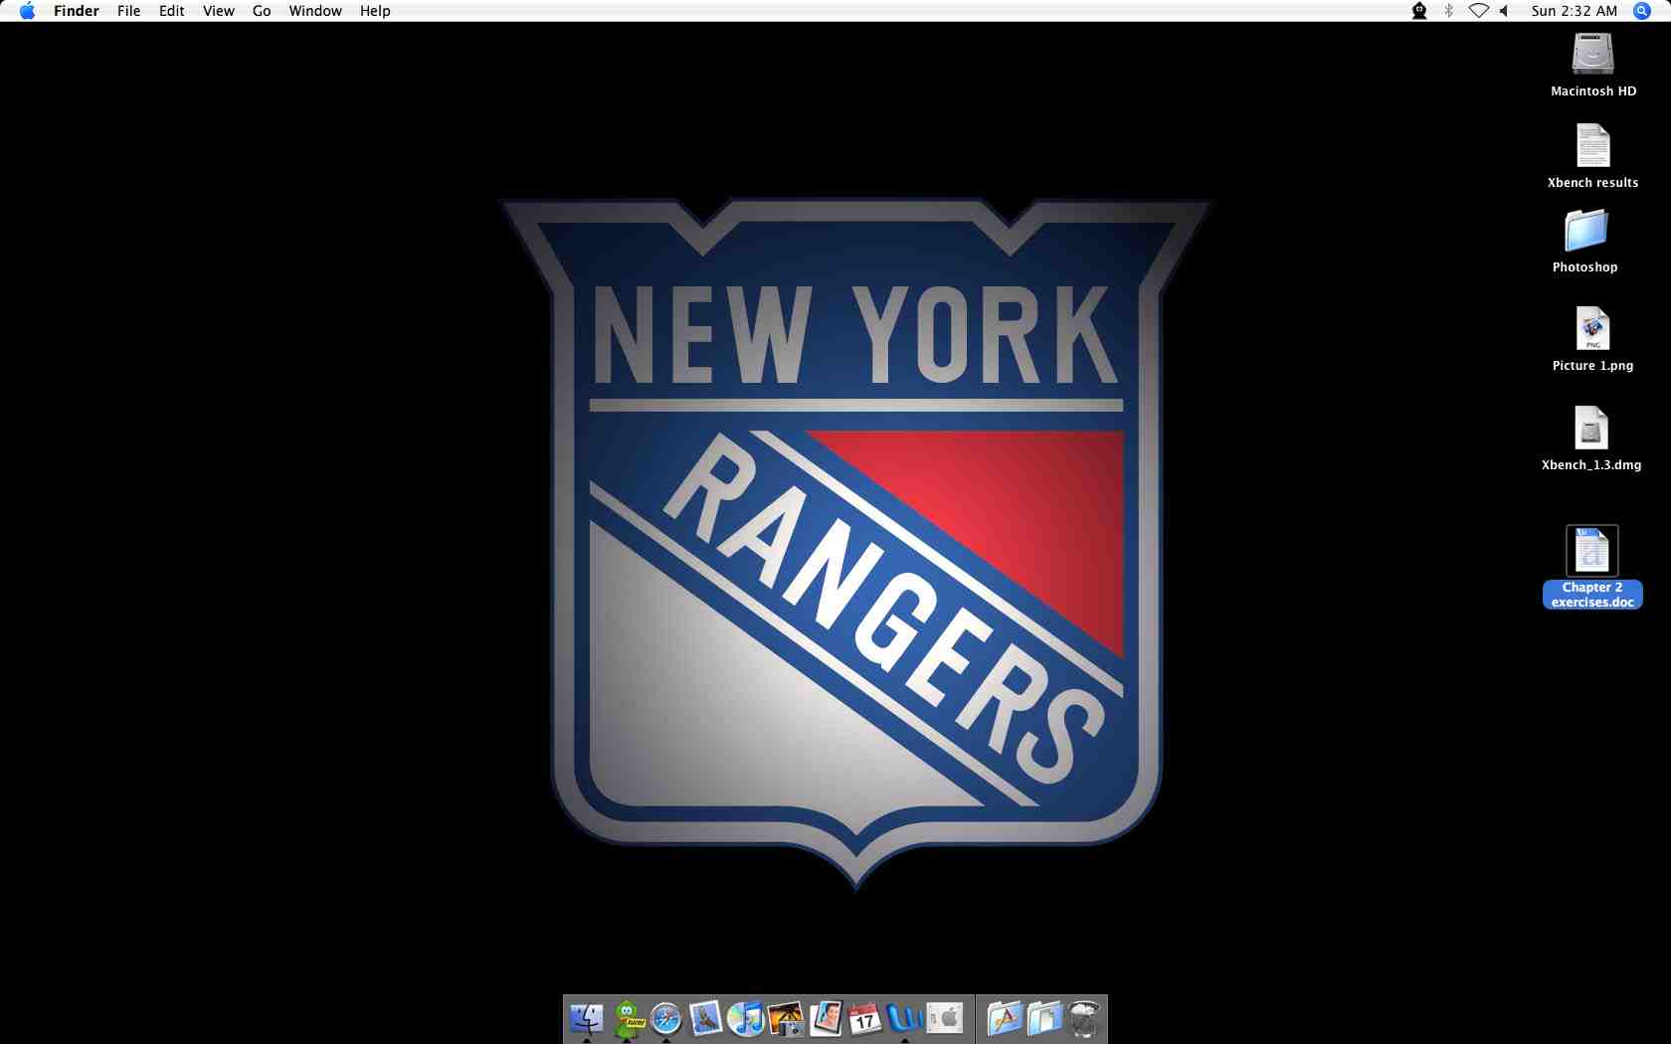Open iPhoto from the Dock
The width and height of the screenshot is (1671, 1044).
coord(785,1018)
